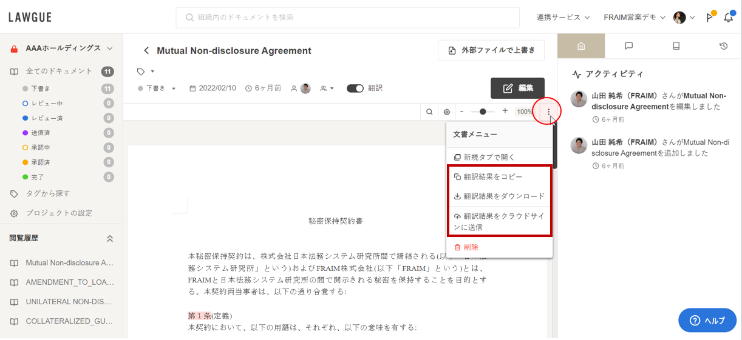Click the three-dot document menu icon
The image size is (742, 340).
click(548, 112)
